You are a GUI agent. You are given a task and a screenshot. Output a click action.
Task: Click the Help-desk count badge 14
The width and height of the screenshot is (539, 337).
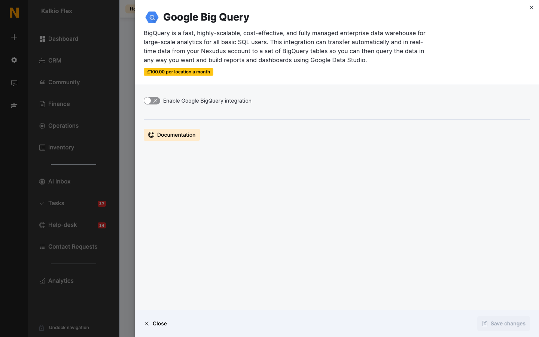[102, 225]
